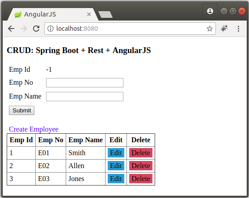The image size is (249, 198).
Task: Open the bug extension icon
Action: coord(224,29)
